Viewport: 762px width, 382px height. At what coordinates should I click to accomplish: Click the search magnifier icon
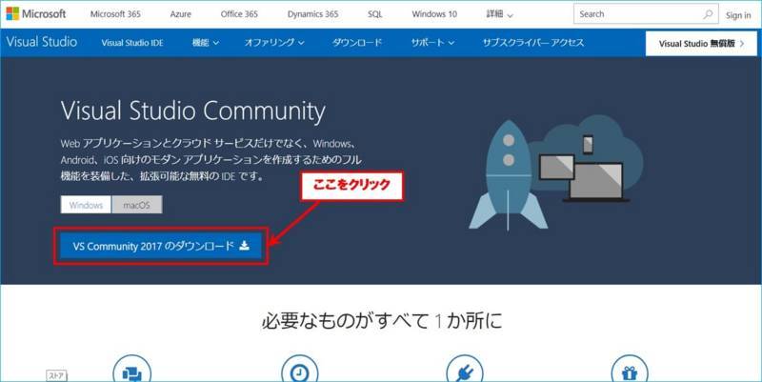tap(708, 14)
